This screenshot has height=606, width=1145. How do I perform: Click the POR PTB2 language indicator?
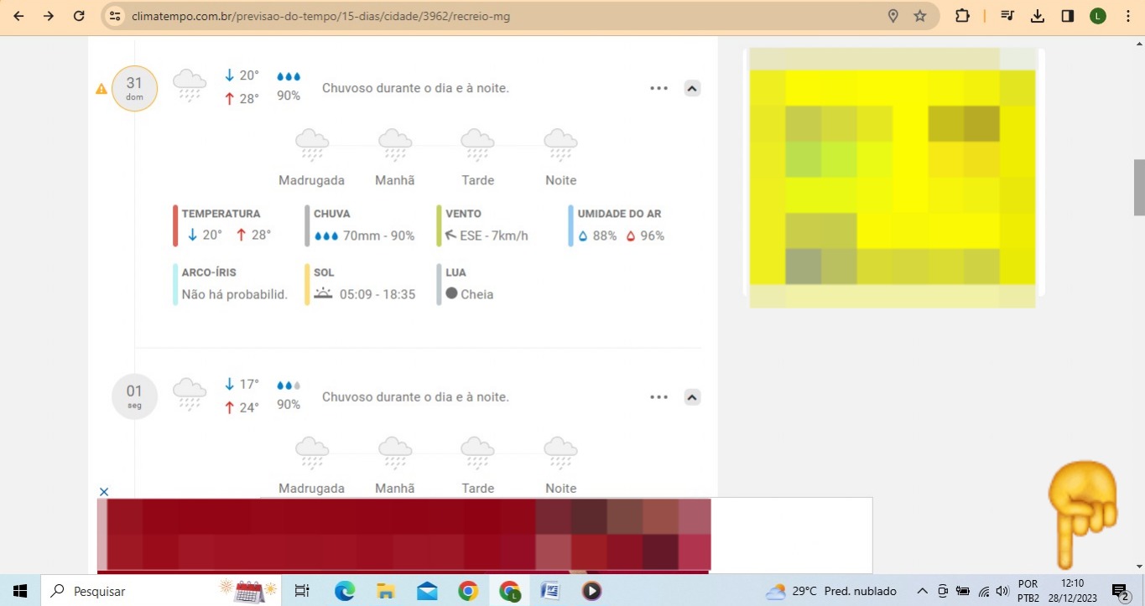[1028, 591]
